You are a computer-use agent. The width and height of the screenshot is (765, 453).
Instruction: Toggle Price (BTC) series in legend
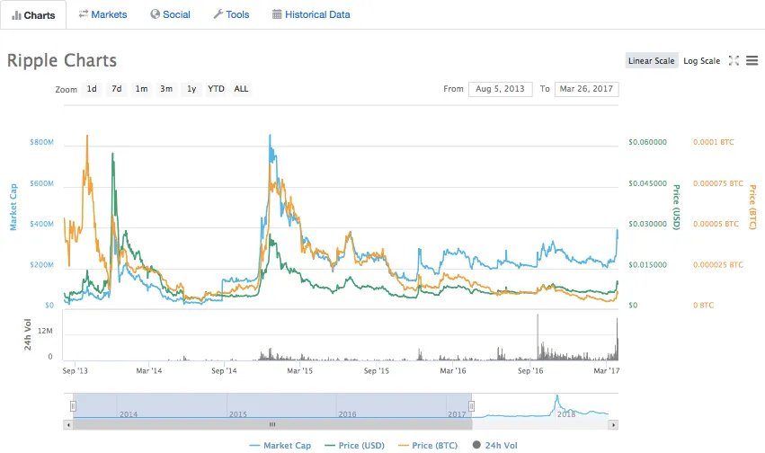point(428,445)
